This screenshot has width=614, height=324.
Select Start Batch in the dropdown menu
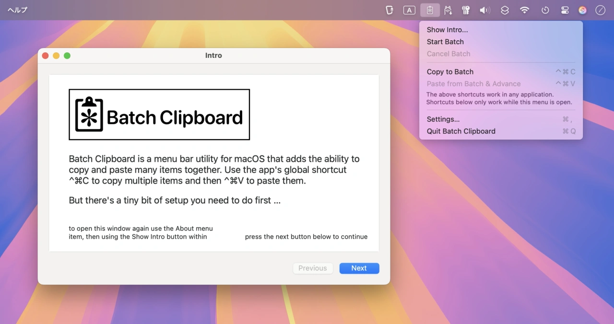[445, 42]
